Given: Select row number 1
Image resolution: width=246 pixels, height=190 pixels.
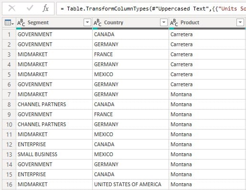Looking at the screenshot, I should [x=9, y=34].
